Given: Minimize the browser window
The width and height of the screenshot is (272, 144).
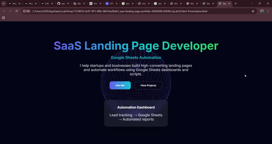Looking at the screenshot, I should tap(252, 4).
